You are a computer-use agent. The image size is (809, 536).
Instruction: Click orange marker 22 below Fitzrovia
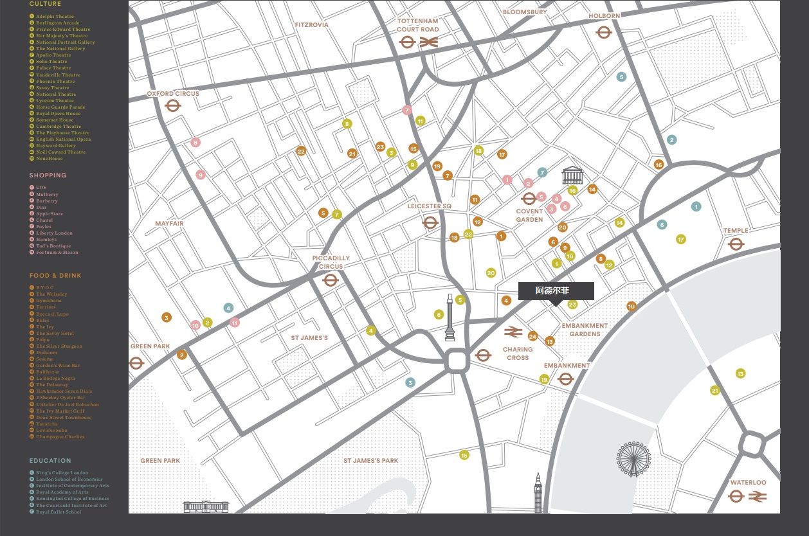301,152
